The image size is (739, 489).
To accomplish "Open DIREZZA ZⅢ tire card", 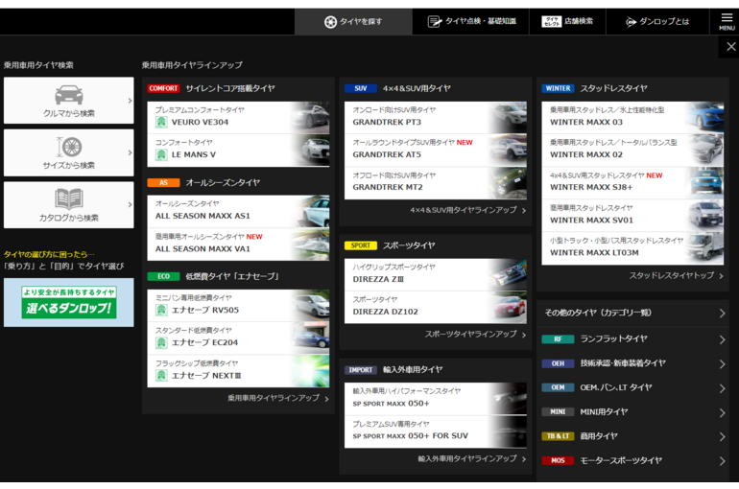I will pos(436,274).
